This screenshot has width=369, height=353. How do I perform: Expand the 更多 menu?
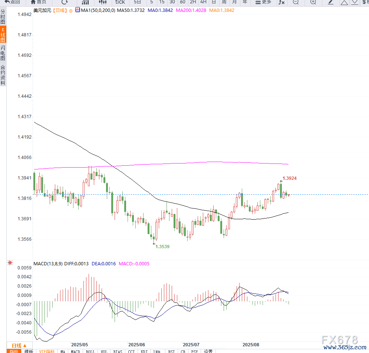[263, 2]
